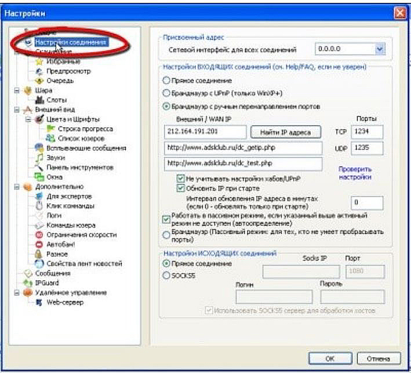Click the star icon next to Избранные

pos(40,61)
